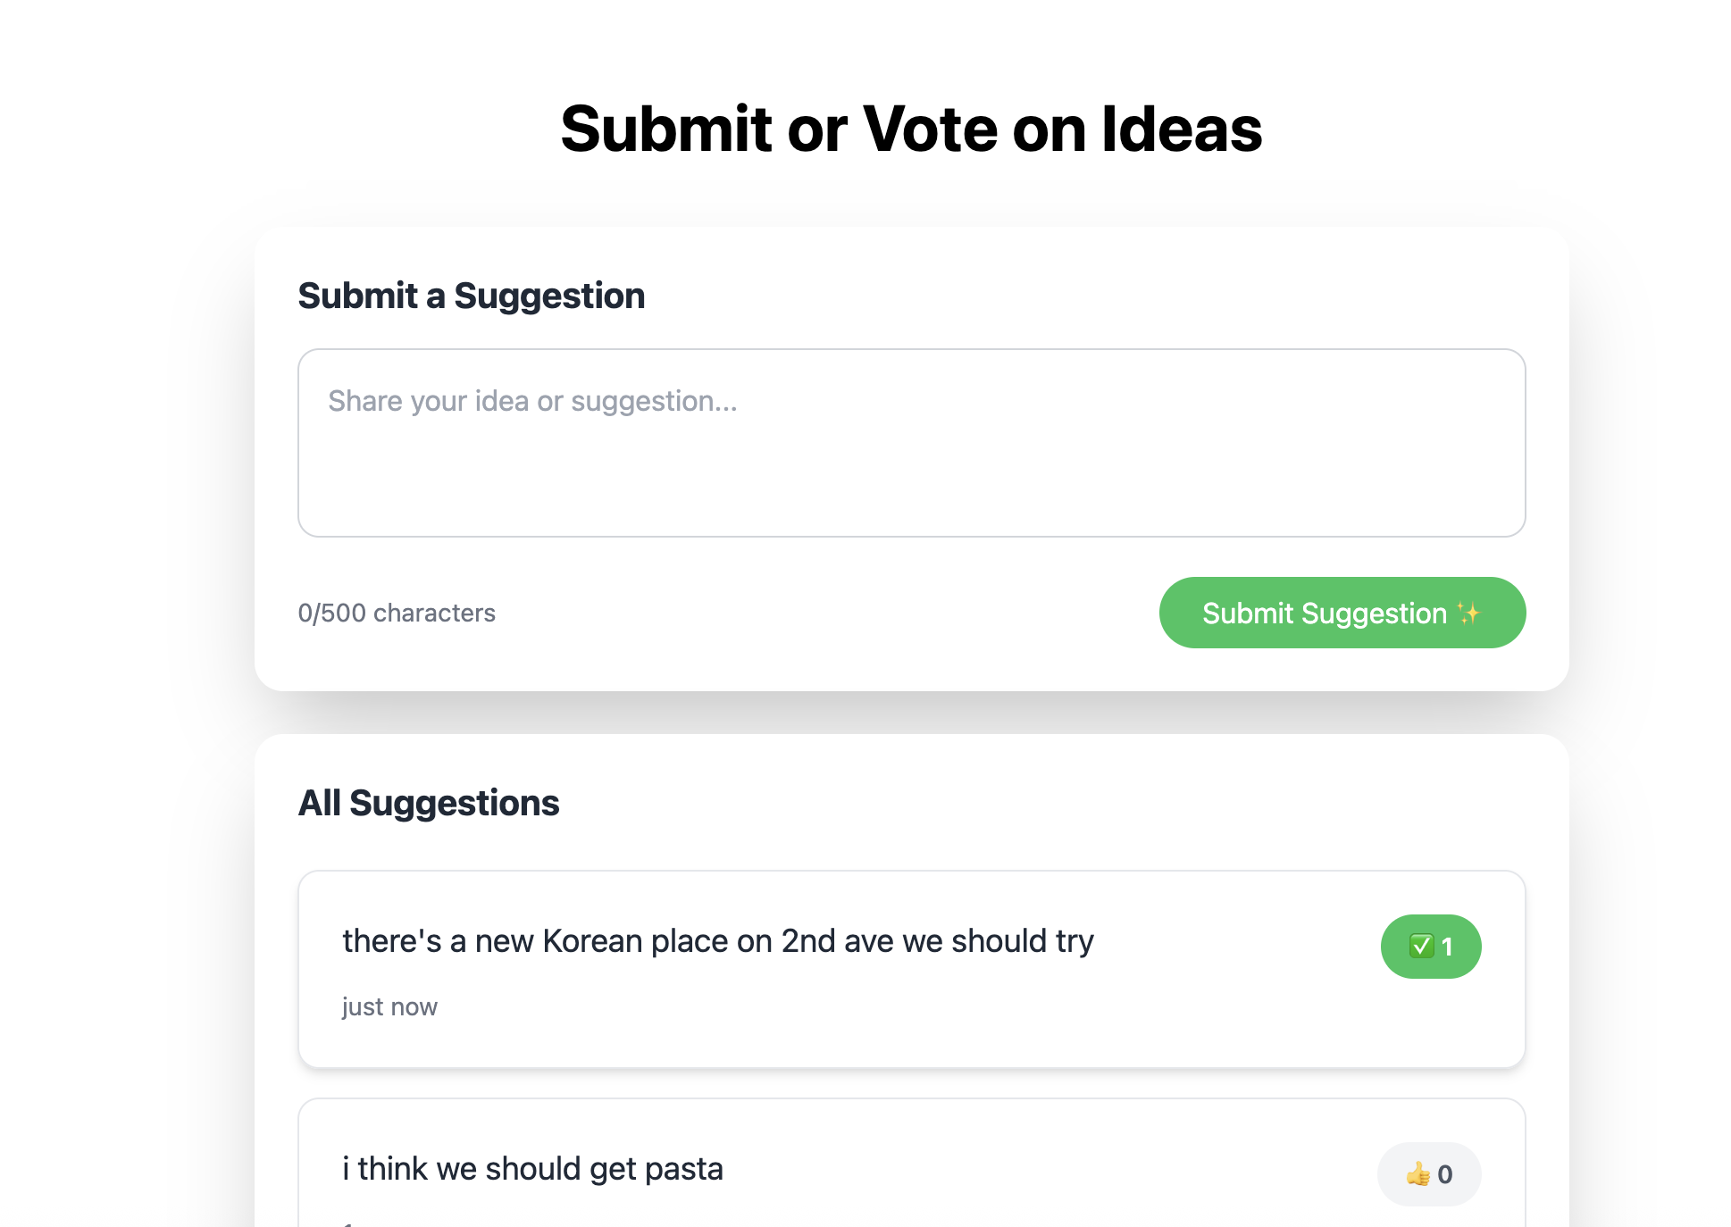Click the 'Submit Suggestion' button label text
The width and height of the screenshot is (1731, 1227).
(x=1325, y=613)
